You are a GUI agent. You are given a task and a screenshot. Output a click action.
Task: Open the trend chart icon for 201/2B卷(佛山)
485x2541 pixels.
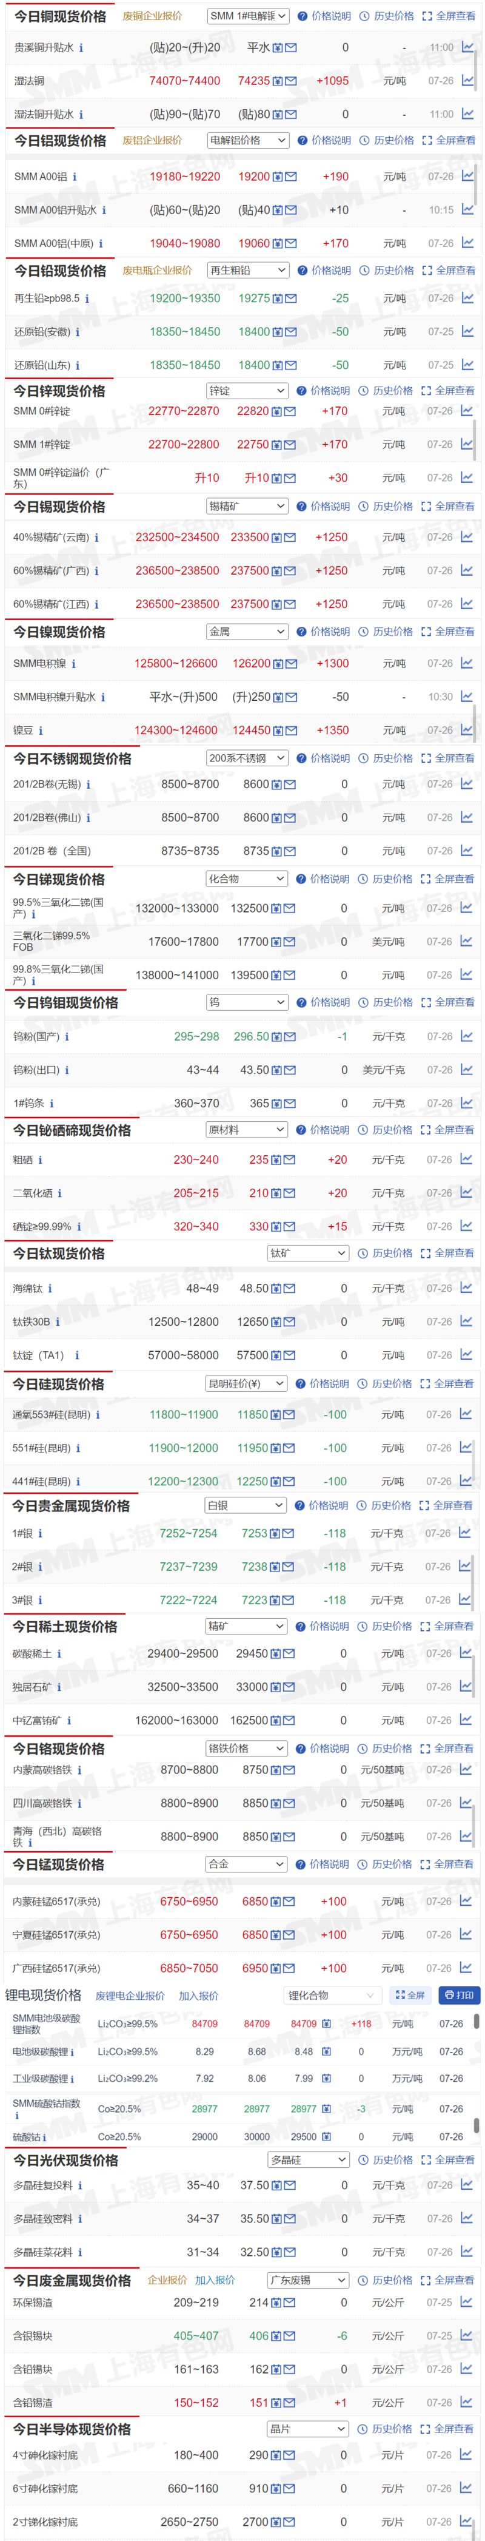(x=466, y=818)
